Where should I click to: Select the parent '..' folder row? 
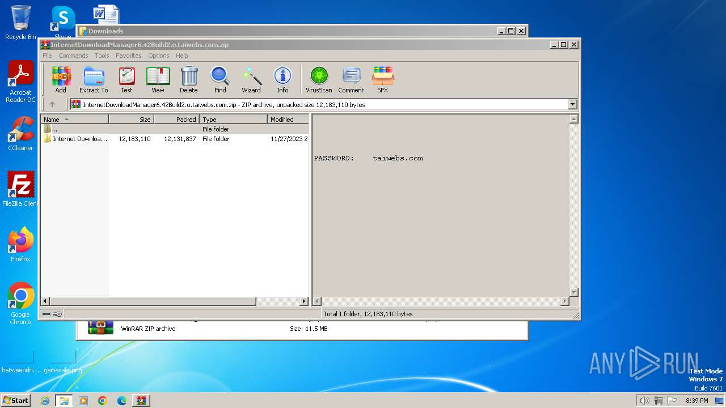[x=175, y=129]
